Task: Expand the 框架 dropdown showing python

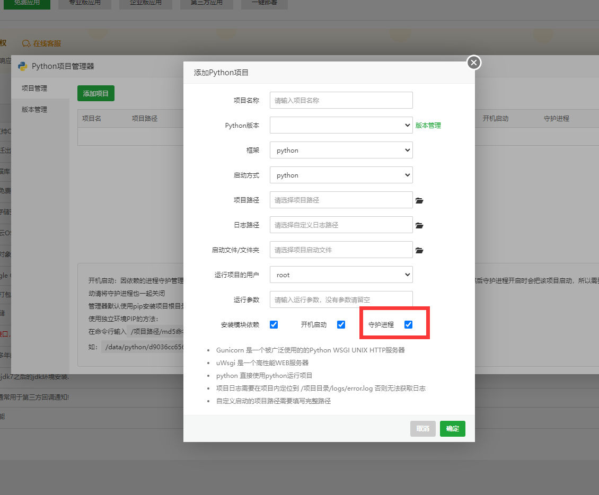Action: pyautogui.click(x=341, y=150)
